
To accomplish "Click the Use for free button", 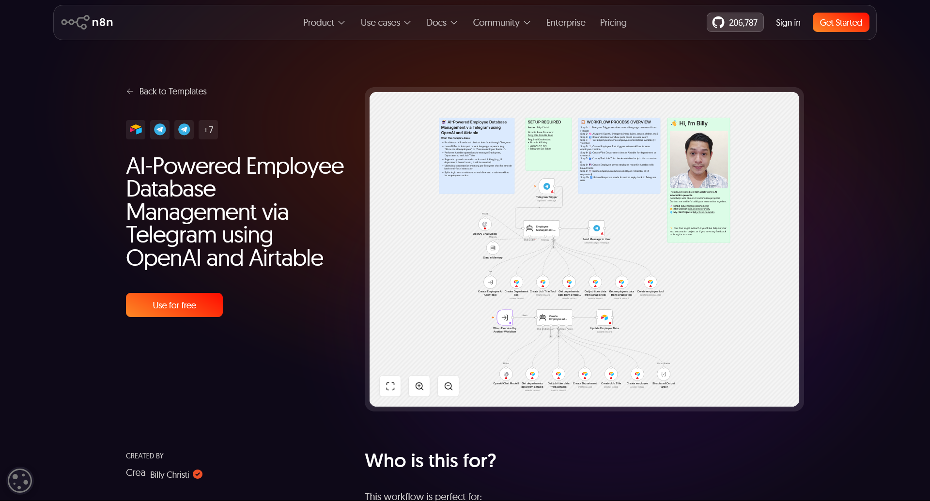I will click(x=174, y=305).
